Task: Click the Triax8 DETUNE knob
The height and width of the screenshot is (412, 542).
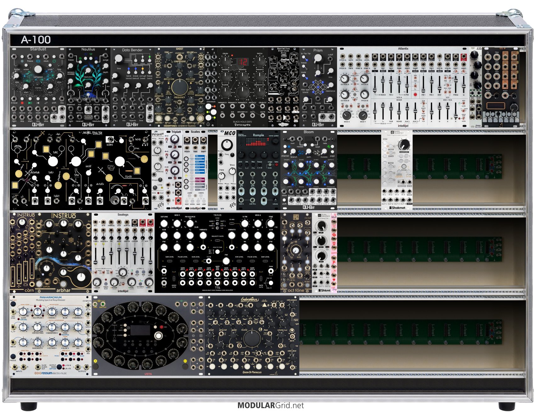Action: pyautogui.click(x=164, y=223)
